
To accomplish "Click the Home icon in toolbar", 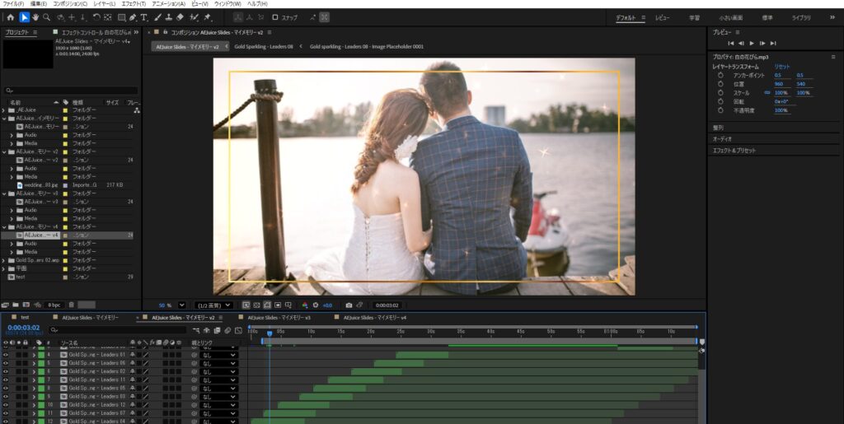I will tap(11, 17).
